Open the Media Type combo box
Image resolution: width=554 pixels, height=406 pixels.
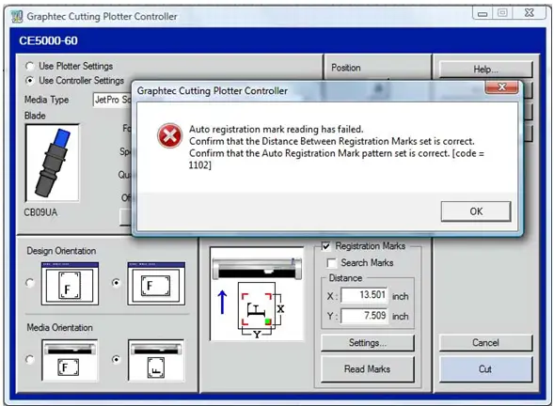(112, 100)
